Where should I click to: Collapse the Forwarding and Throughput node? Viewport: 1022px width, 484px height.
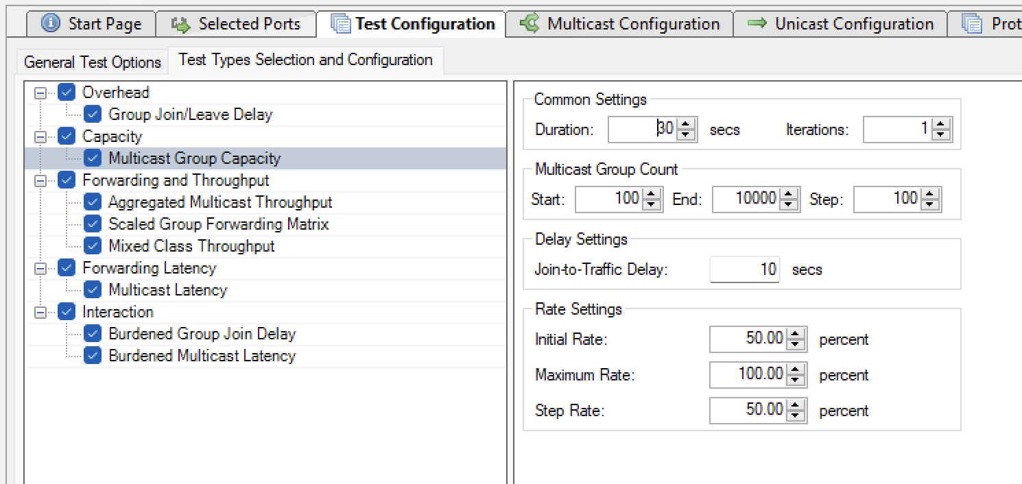click(42, 180)
